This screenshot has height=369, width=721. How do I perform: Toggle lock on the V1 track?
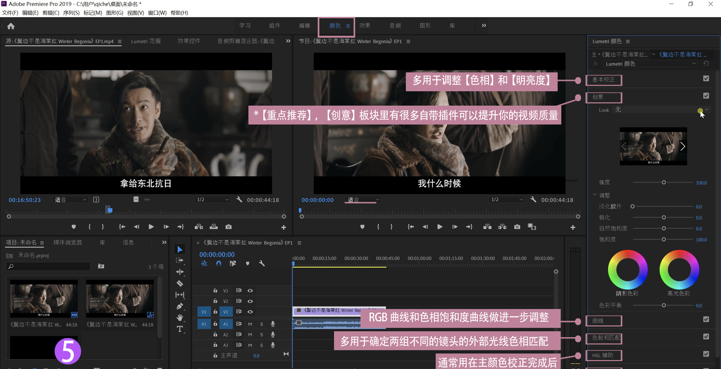(x=215, y=312)
